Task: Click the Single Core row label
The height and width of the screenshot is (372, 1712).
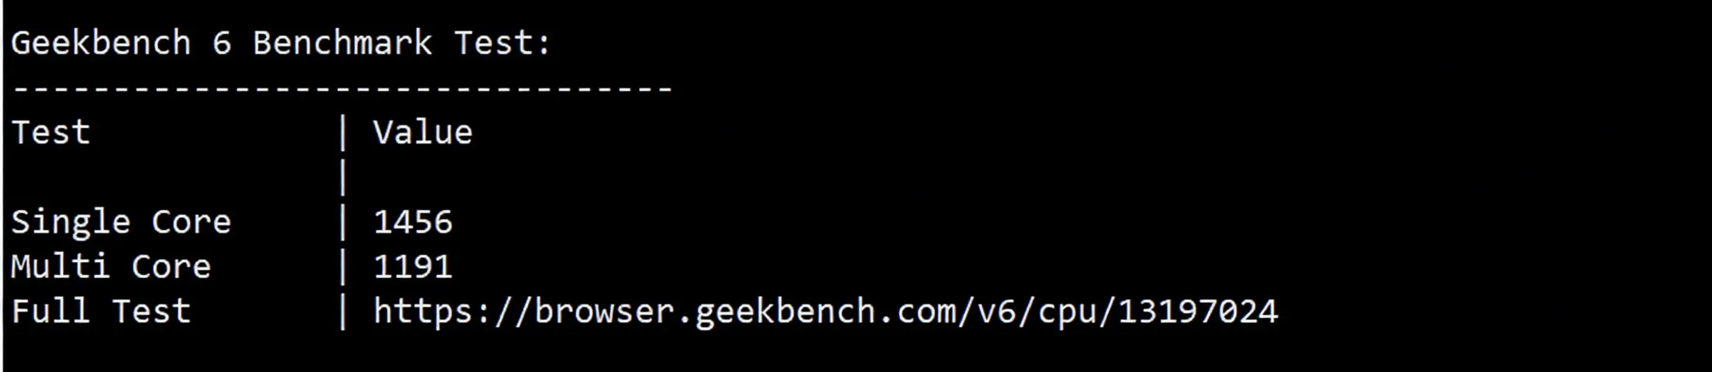Action: point(121,222)
